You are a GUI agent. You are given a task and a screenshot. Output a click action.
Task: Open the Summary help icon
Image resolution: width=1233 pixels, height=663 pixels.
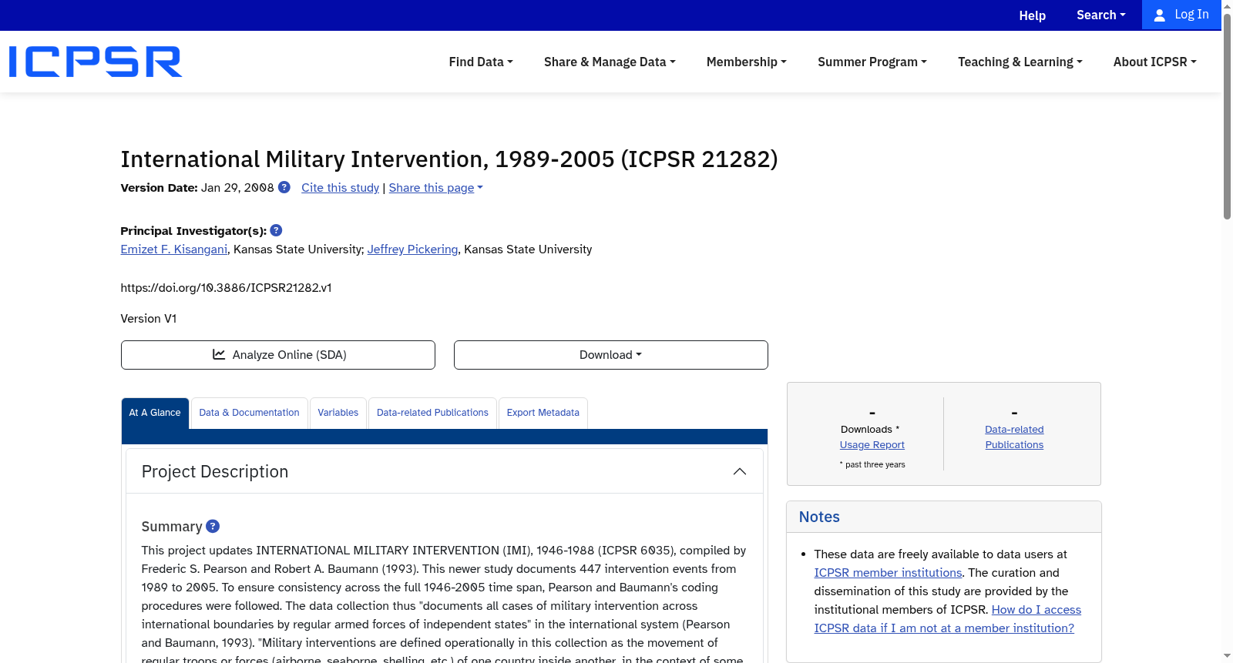(213, 526)
